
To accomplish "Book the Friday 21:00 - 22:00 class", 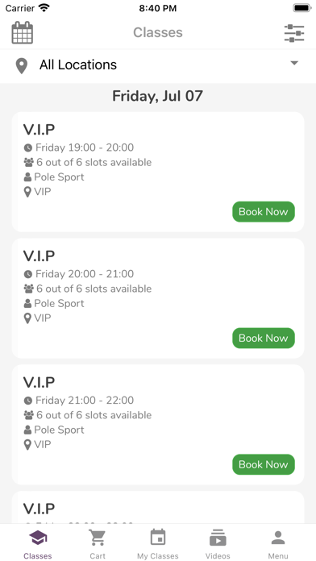I will coord(264,464).
